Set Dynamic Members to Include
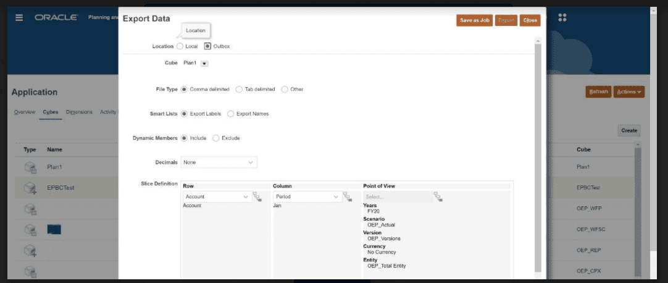668x283 pixels. [x=184, y=138]
